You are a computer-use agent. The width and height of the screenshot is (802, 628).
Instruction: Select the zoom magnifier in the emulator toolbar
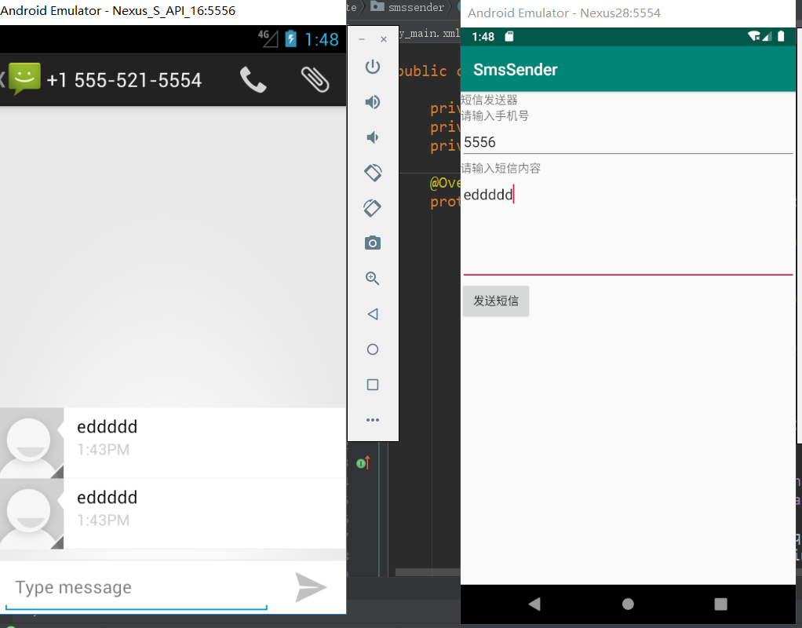(x=373, y=279)
